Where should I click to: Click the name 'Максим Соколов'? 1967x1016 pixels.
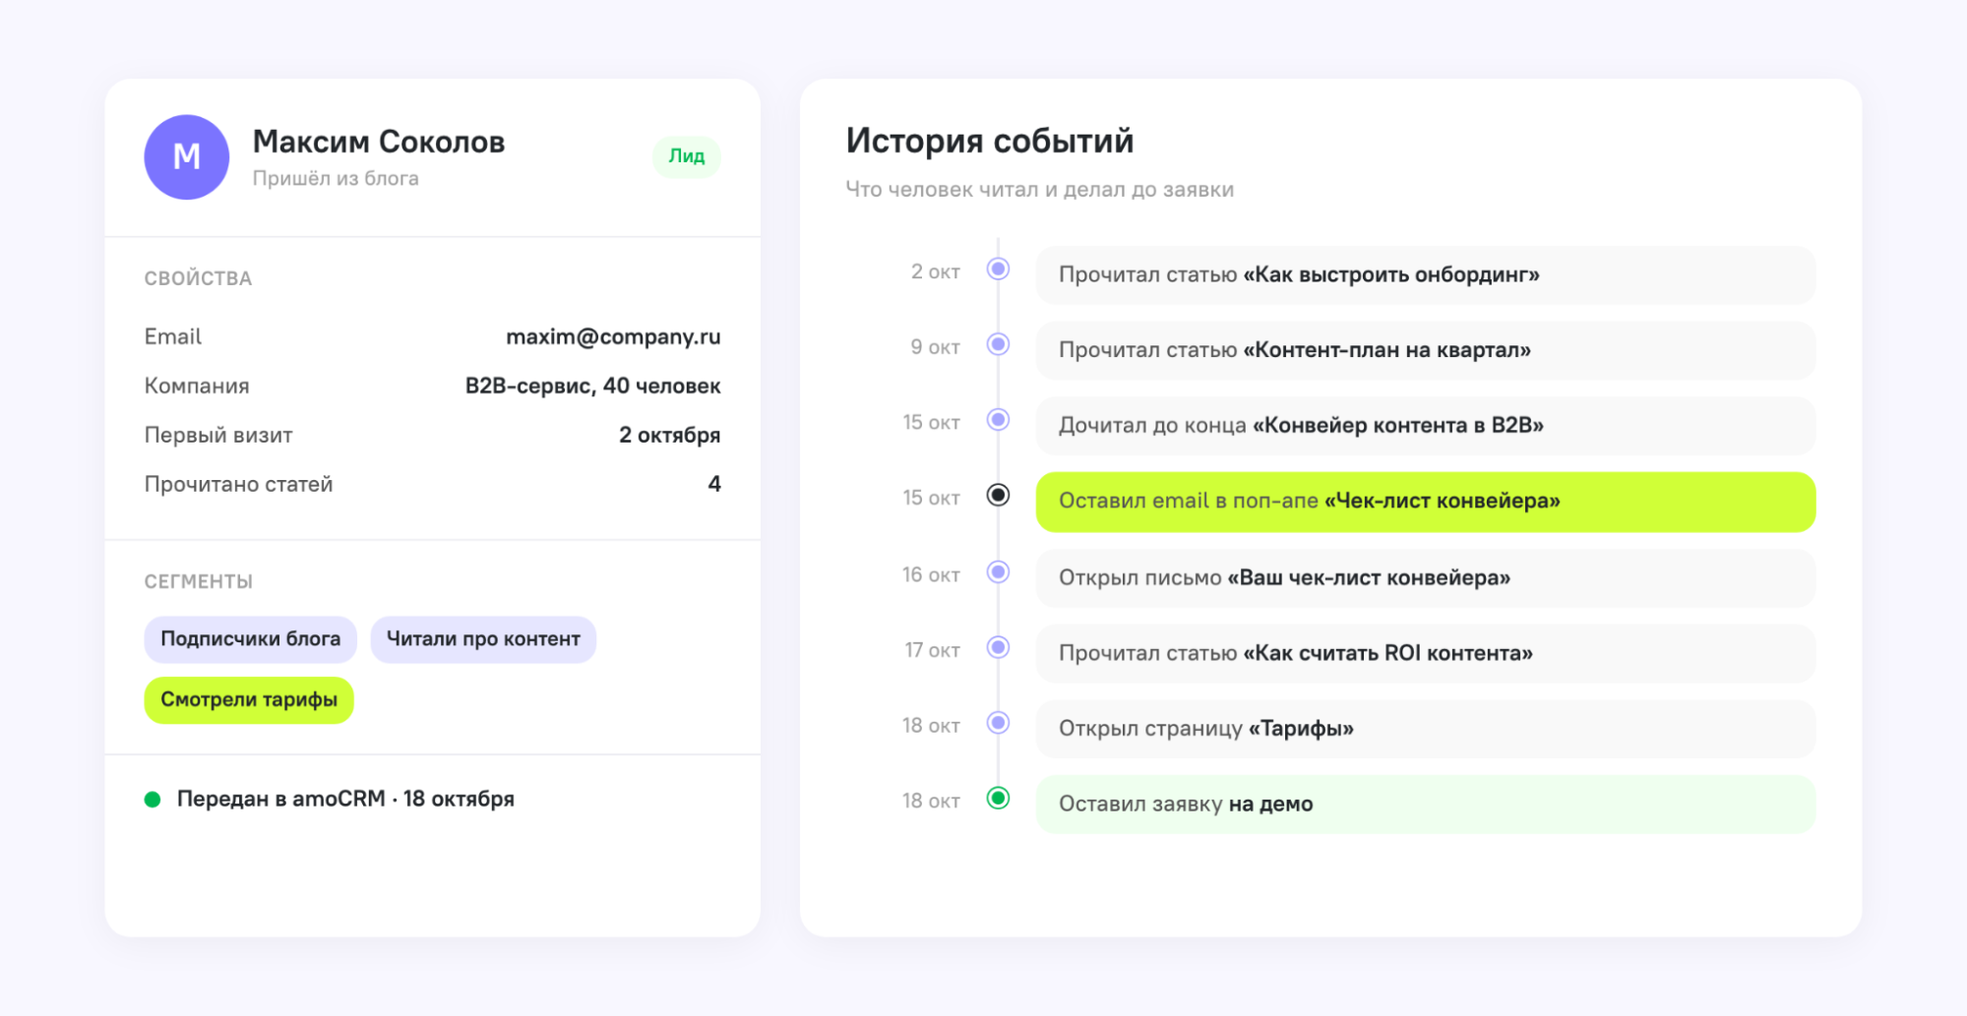coord(379,142)
